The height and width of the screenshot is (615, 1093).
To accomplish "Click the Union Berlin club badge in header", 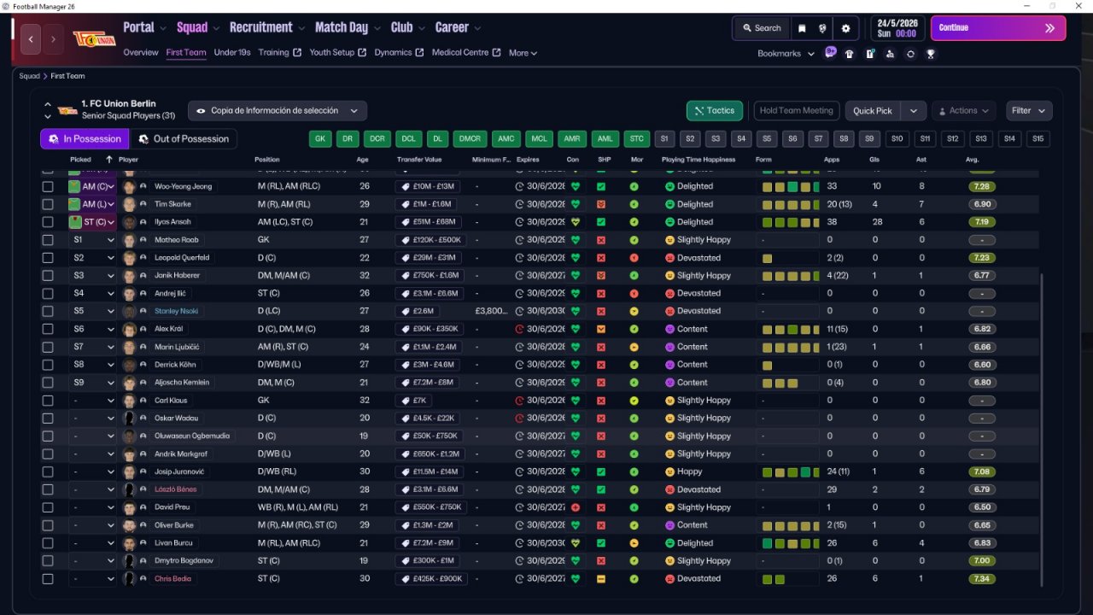I will (93, 39).
